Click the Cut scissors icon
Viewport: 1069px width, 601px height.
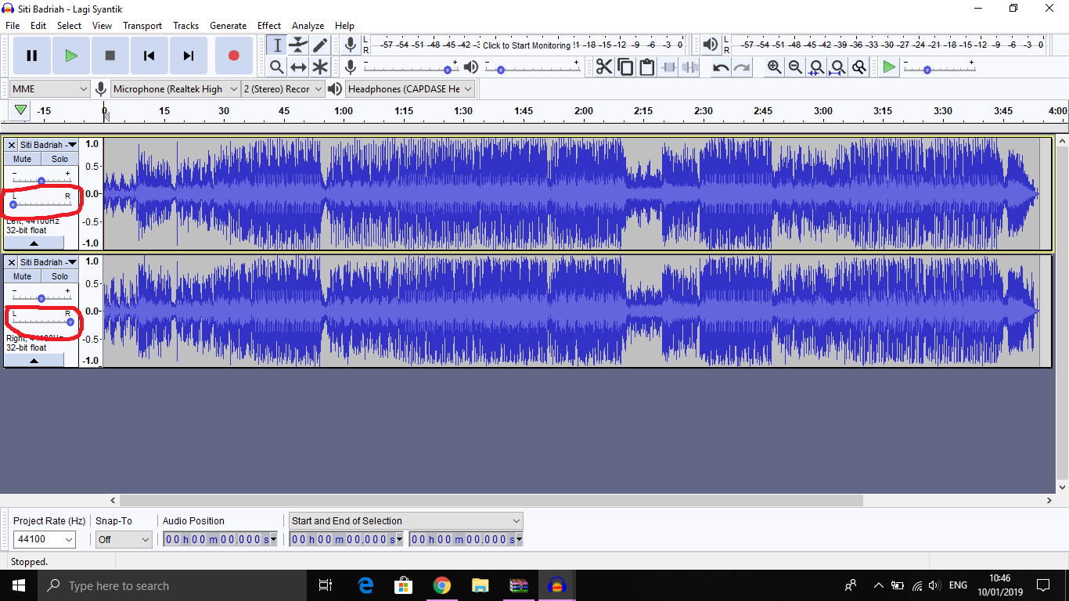(604, 67)
